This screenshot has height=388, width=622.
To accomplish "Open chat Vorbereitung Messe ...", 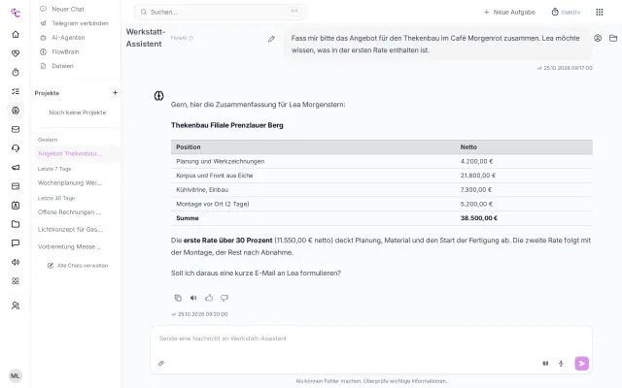I will pyautogui.click(x=70, y=246).
